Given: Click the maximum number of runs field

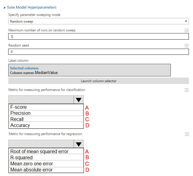Looking at the screenshot, I should pyautogui.click(x=98, y=36).
